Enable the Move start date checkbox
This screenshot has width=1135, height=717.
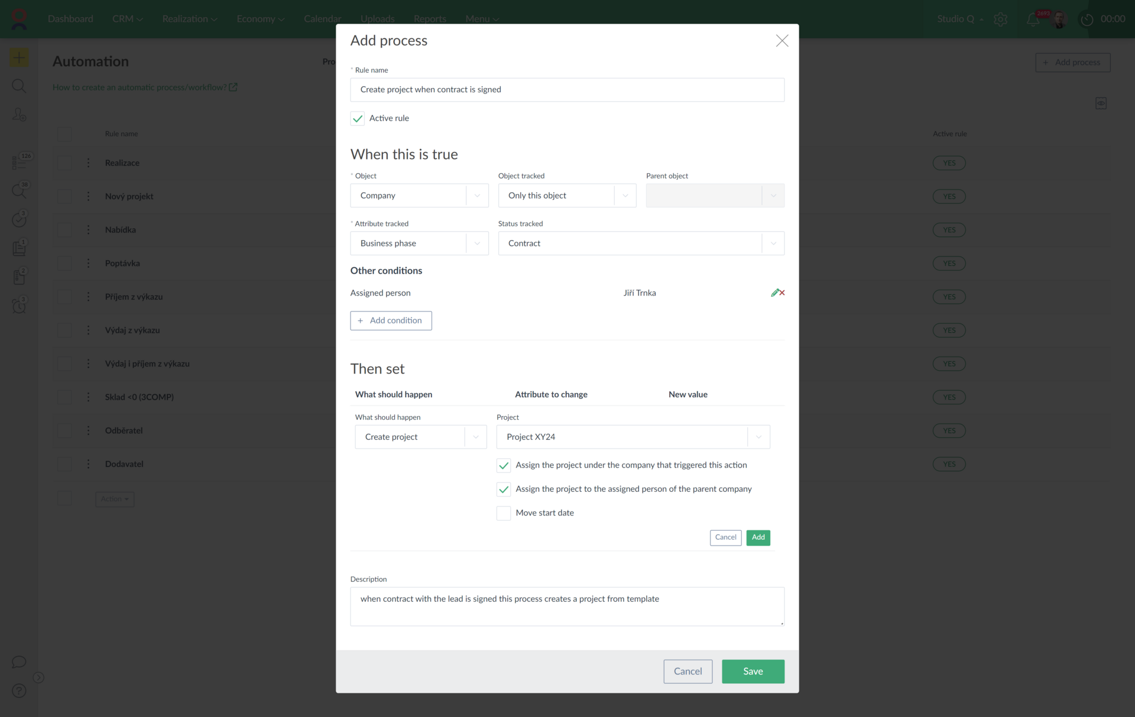point(504,513)
